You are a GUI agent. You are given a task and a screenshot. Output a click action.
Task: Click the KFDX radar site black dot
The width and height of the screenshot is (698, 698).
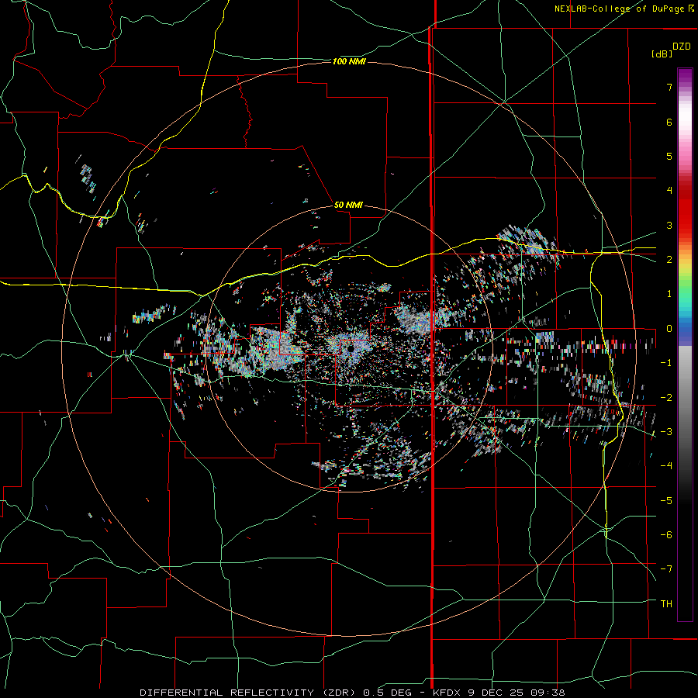351,349
